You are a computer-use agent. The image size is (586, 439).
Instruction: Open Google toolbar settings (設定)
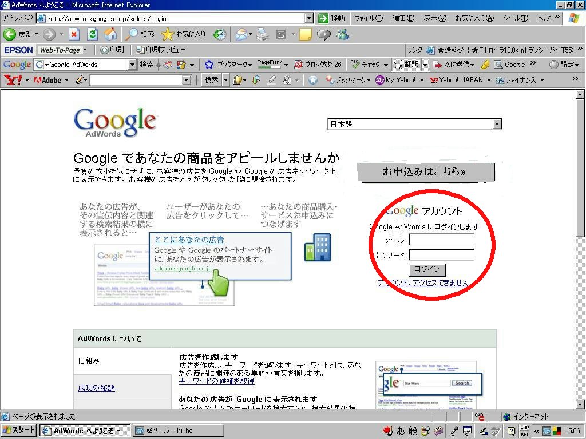point(564,65)
